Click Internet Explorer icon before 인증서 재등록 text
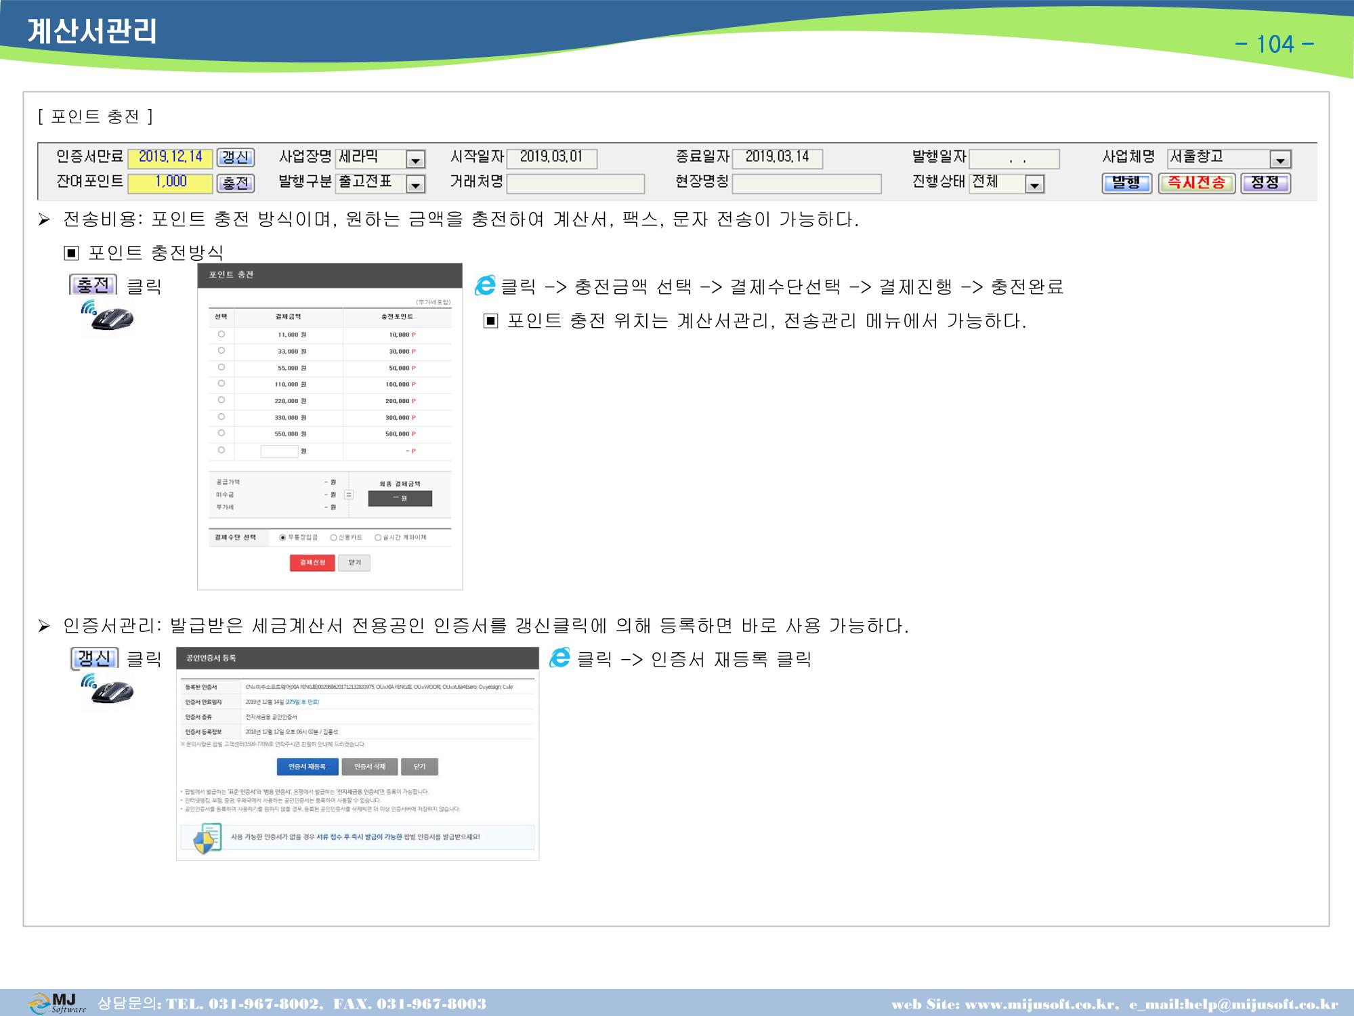1354x1016 pixels. point(559,657)
